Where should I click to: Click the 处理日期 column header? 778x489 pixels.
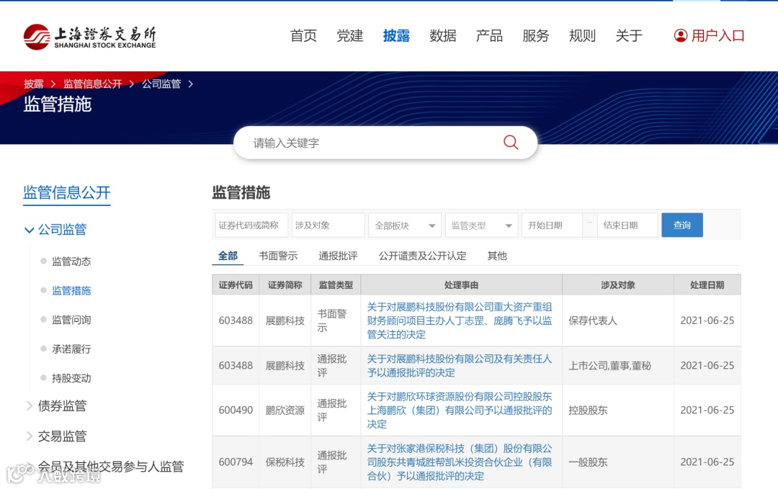coord(707,285)
